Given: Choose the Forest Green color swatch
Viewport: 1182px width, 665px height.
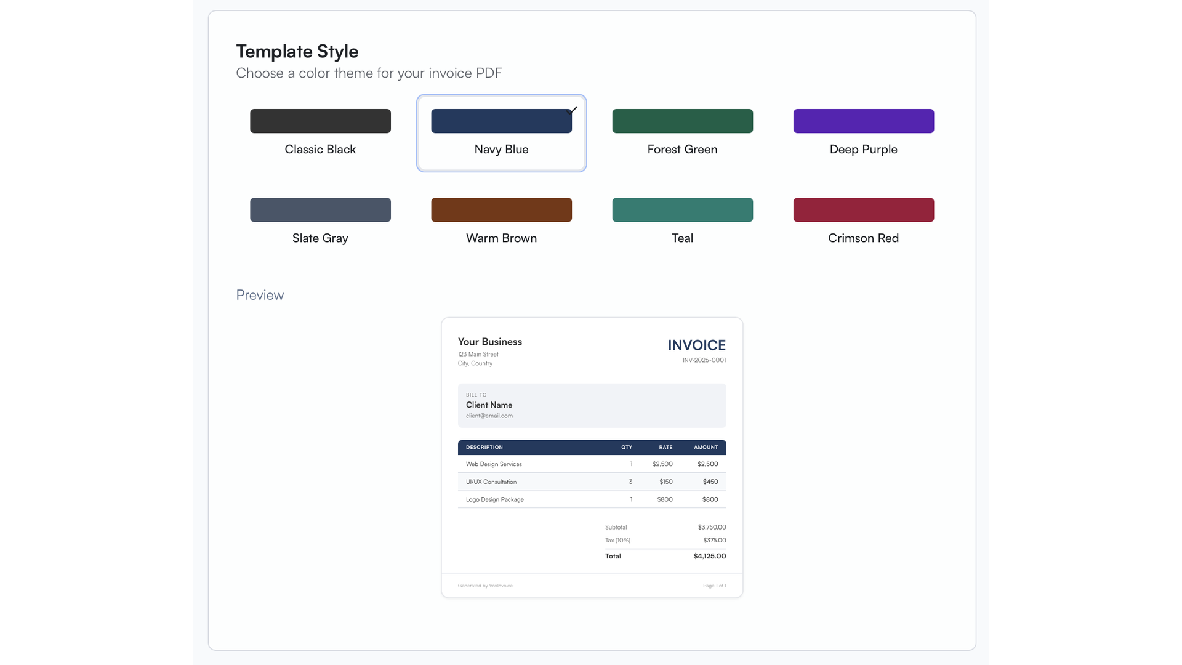Looking at the screenshot, I should click(x=682, y=121).
